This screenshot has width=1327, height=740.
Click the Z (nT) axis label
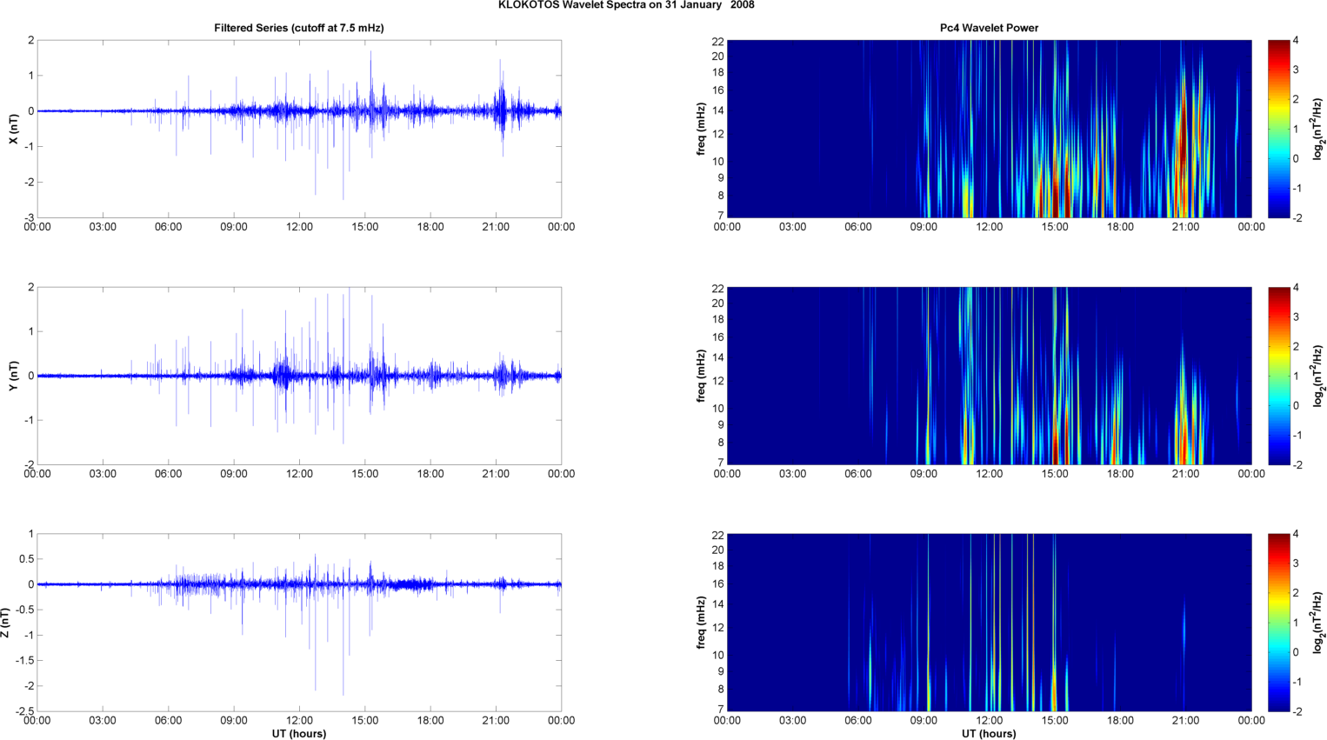[x=6, y=623]
